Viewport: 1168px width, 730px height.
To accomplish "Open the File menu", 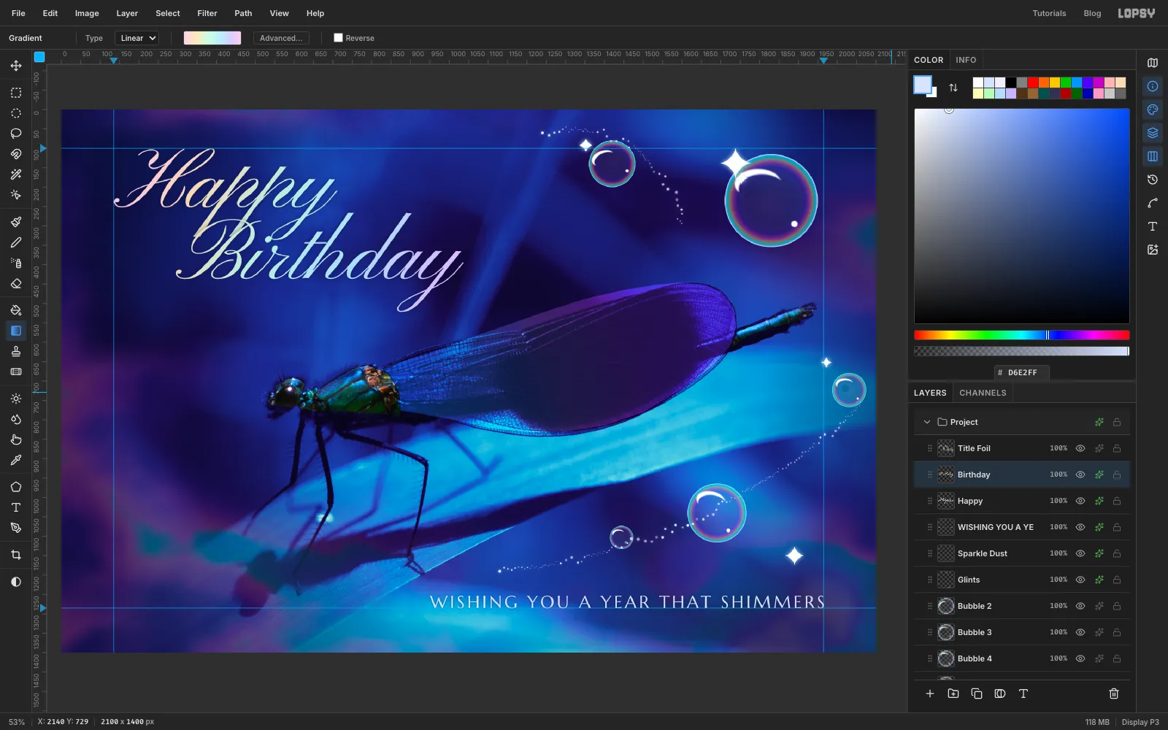I will point(18,13).
